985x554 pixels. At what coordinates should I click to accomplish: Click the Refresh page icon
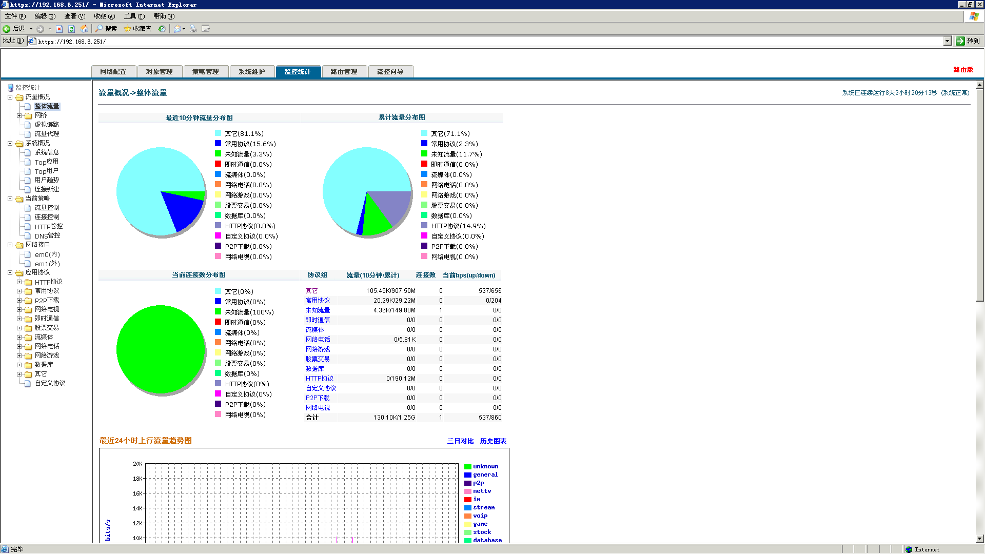71,29
